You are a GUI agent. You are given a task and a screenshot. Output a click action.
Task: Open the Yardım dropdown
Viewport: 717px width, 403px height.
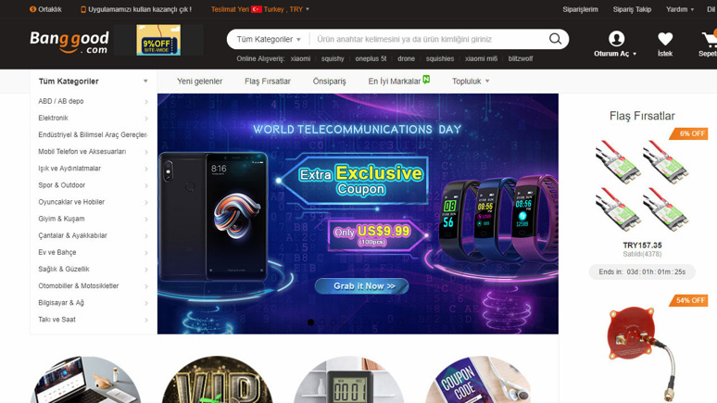point(680,9)
